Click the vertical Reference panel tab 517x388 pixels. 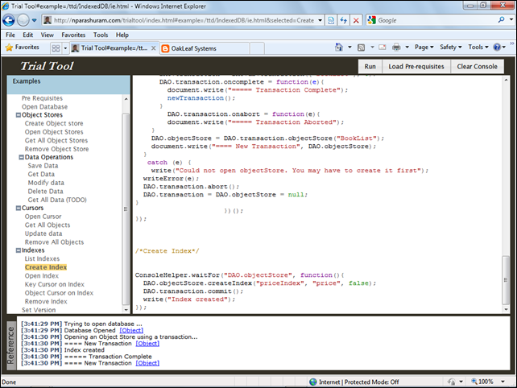[11, 345]
